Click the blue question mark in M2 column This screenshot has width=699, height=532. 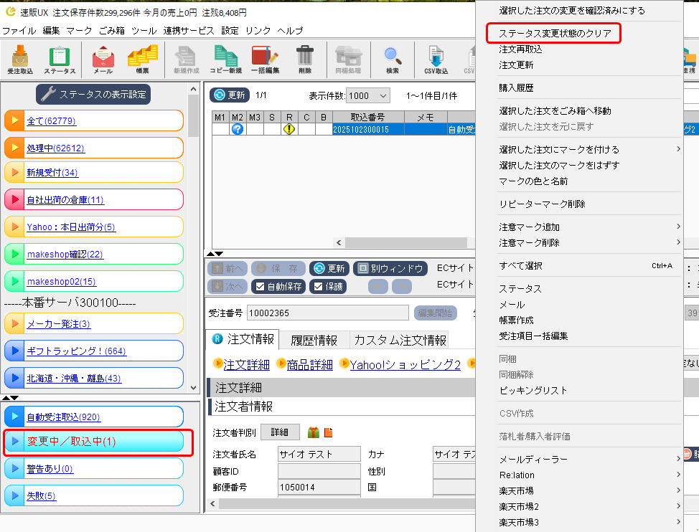(x=238, y=129)
